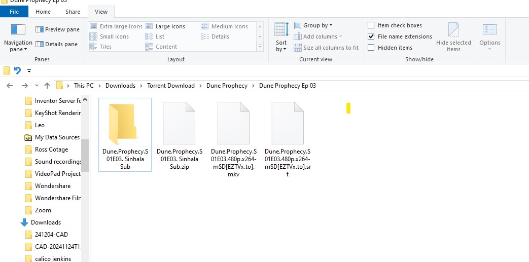Select Leo folder in navigation tree
The image size is (529, 262).
coord(35,125)
